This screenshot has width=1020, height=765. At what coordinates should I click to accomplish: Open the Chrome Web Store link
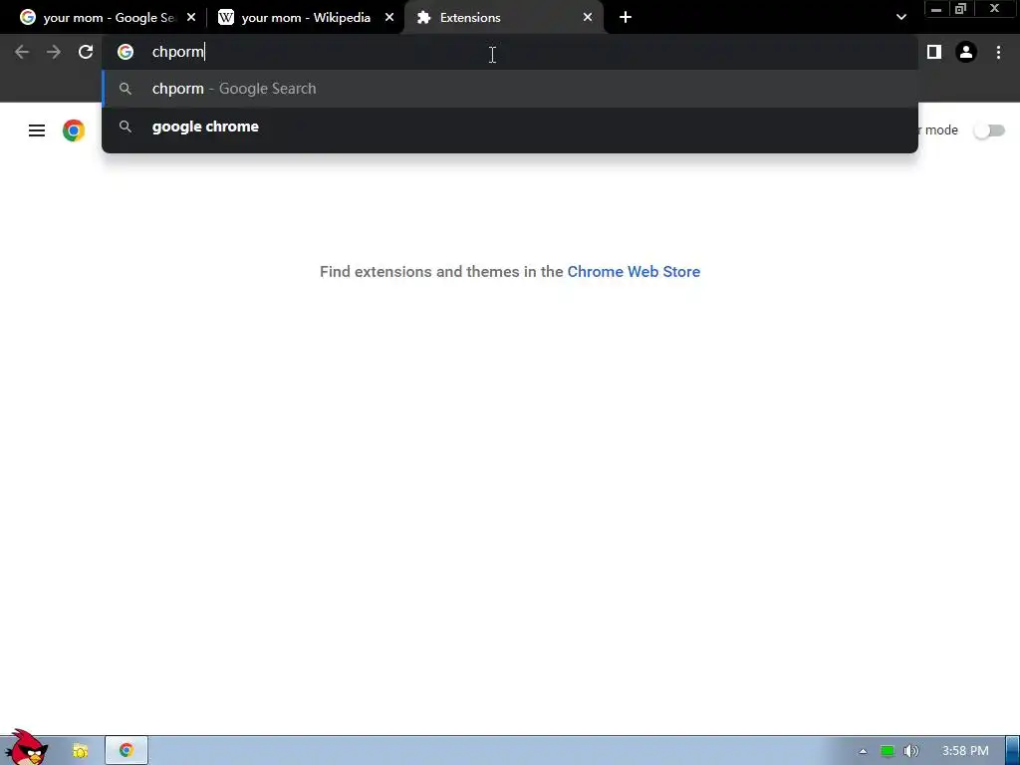[x=634, y=272]
